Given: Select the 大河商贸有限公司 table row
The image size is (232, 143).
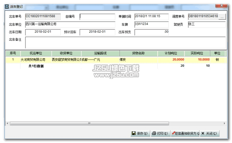Looking at the screenshot, I should 116,60.
